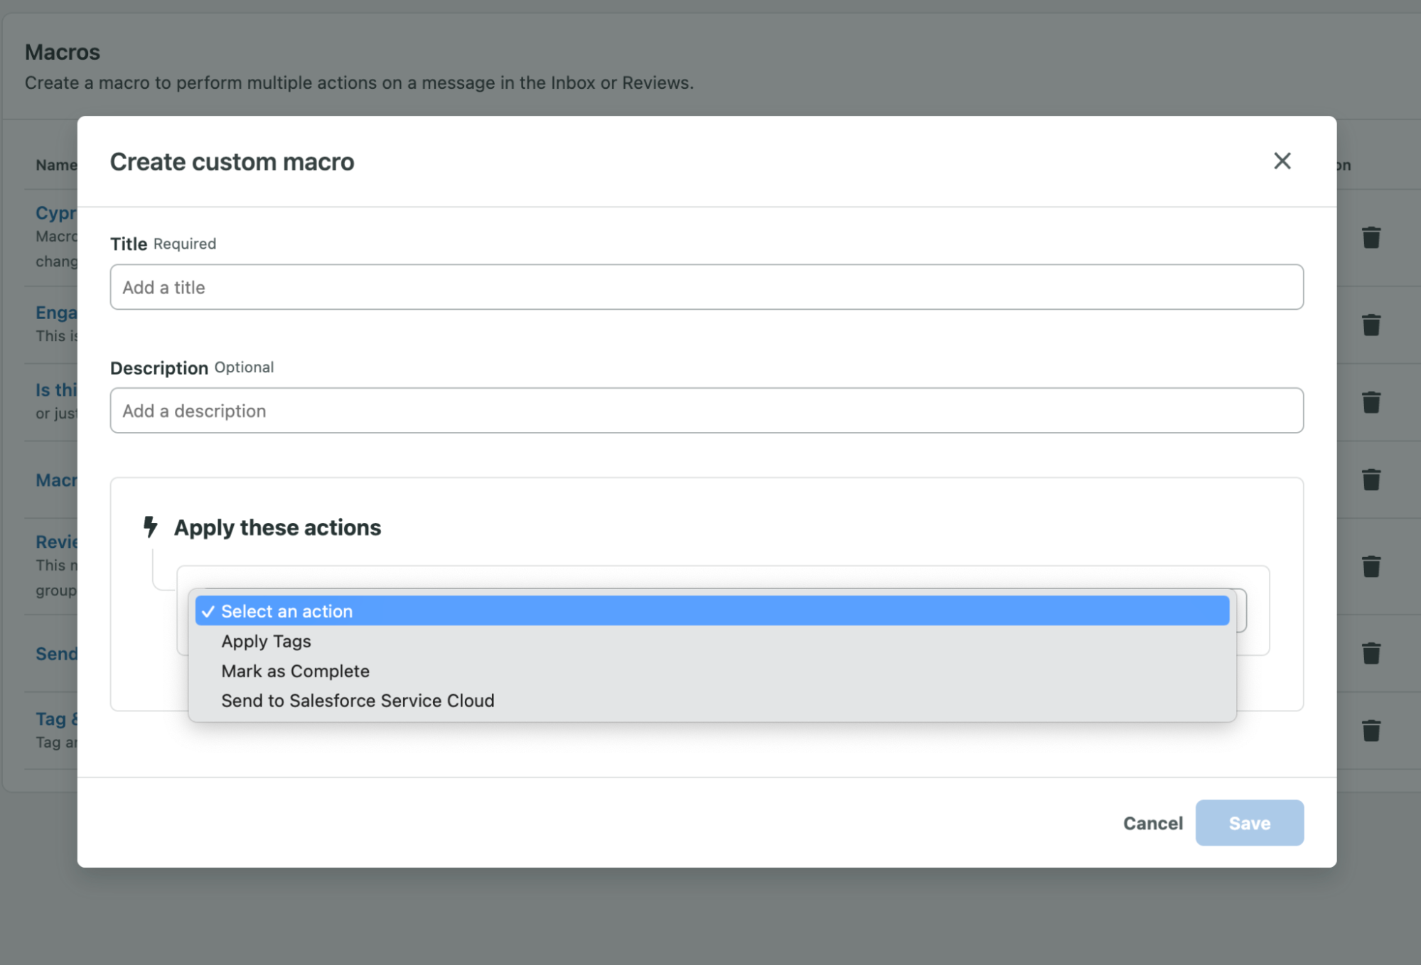
Task: Close the Create custom macro dialog
Action: pos(1282,161)
